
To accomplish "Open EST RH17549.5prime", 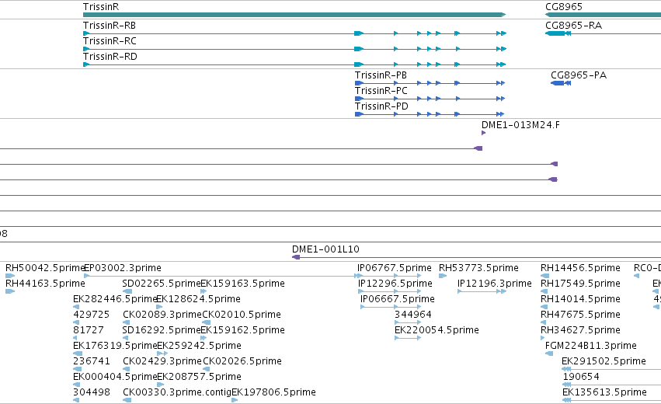I will tap(580, 284).
